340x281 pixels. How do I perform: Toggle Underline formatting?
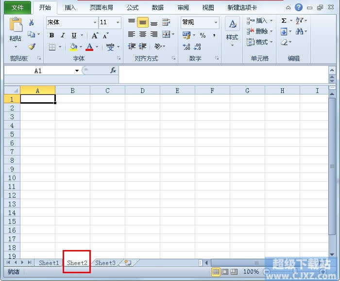point(74,35)
